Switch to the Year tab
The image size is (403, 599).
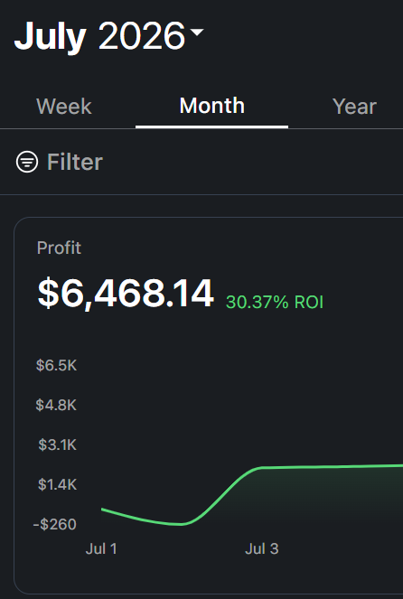click(354, 107)
